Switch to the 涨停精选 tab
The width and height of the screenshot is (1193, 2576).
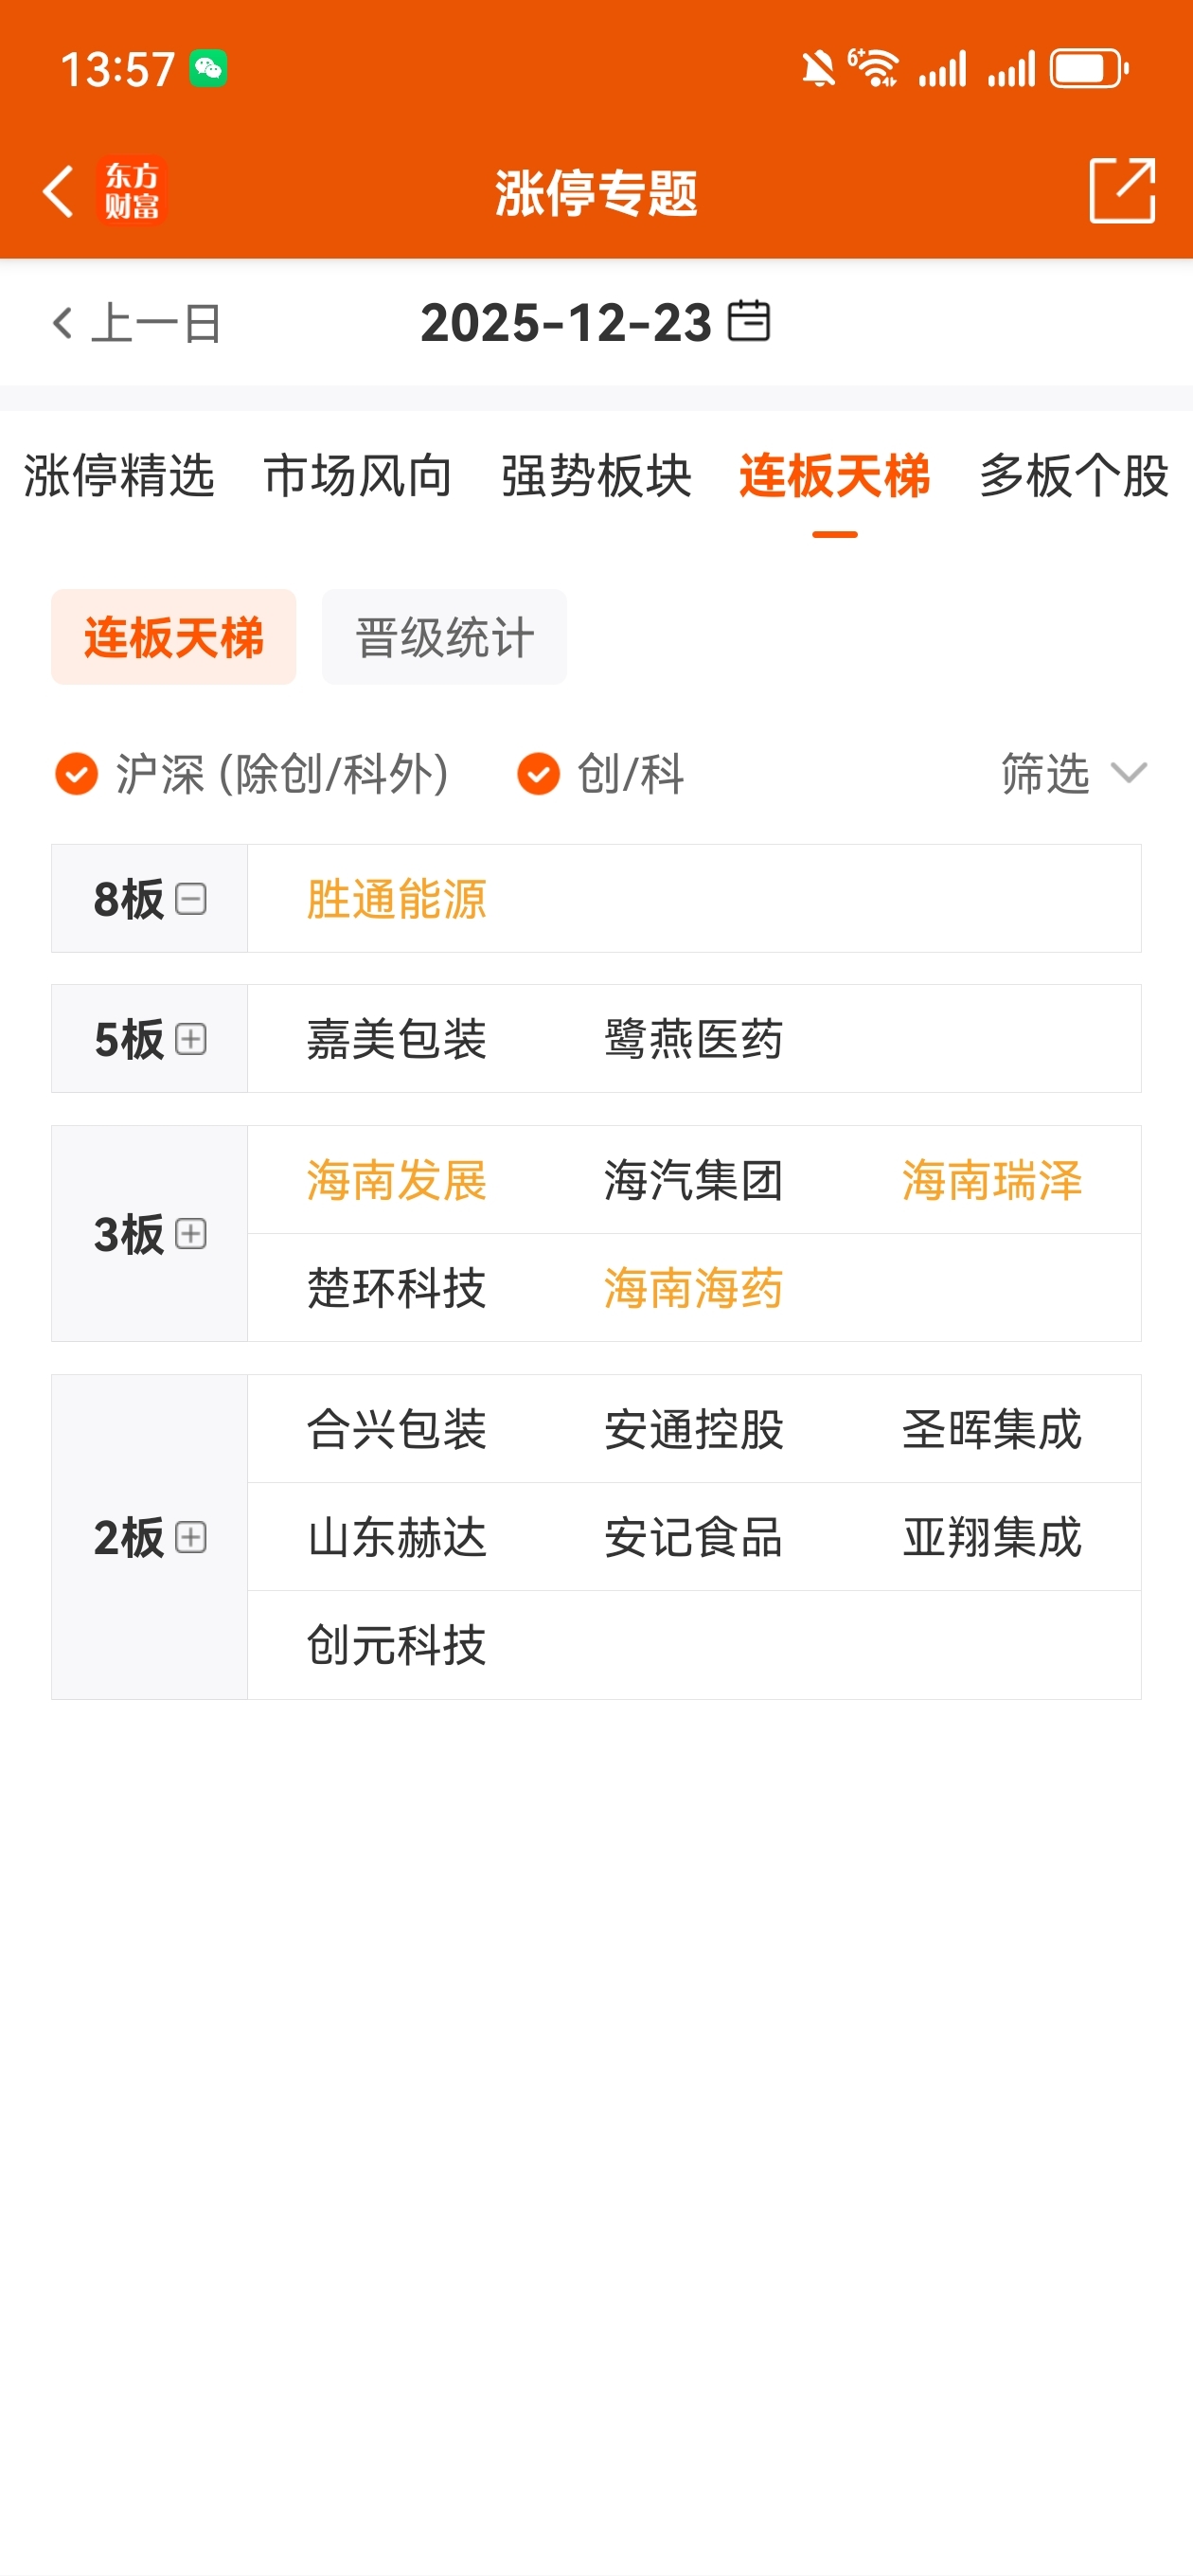[x=119, y=476]
